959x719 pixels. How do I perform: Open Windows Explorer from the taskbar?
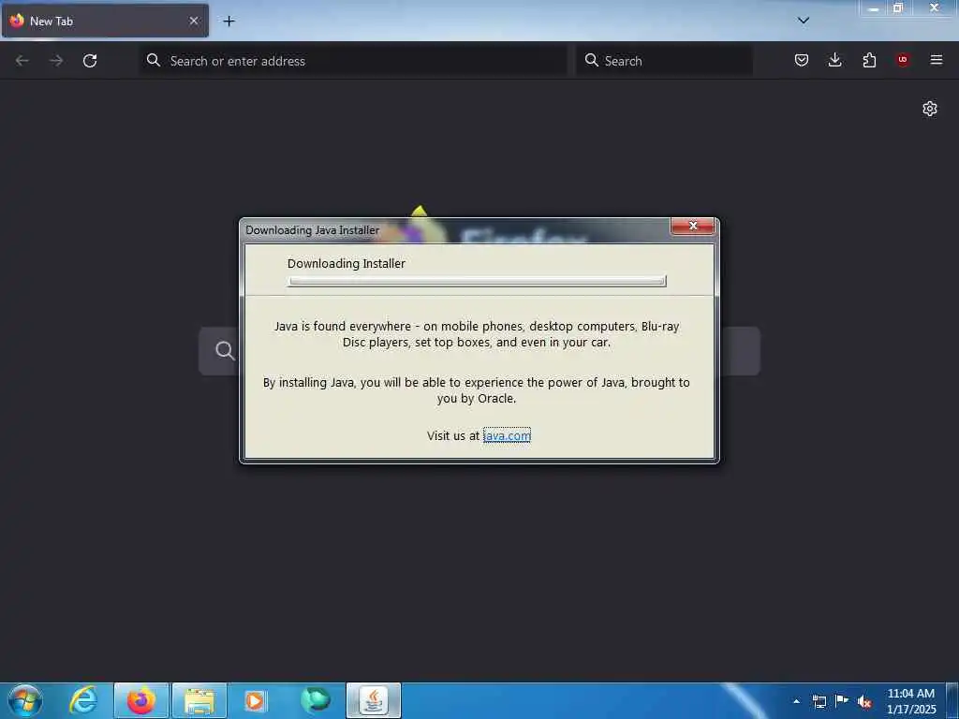click(199, 700)
